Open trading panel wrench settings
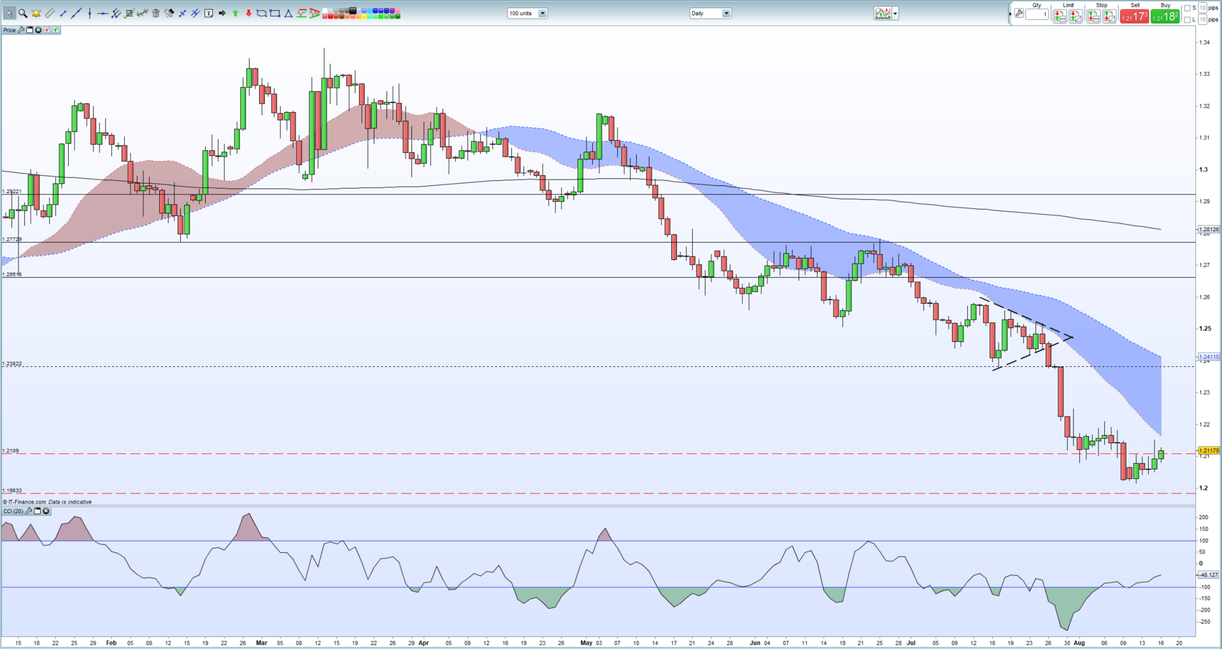The width and height of the screenshot is (1222, 649). tap(1019, 13)
